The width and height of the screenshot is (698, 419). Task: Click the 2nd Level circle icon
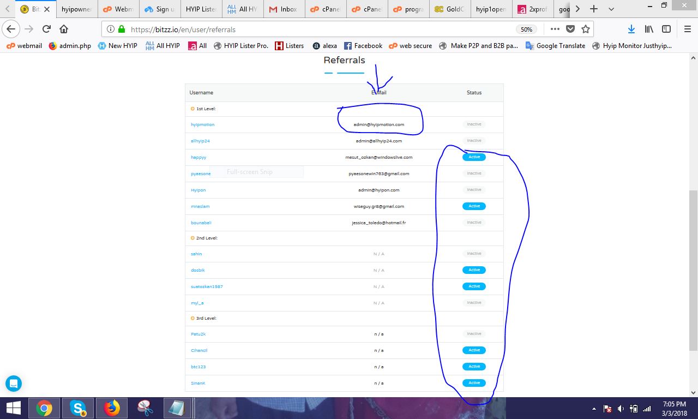(192, 238)
